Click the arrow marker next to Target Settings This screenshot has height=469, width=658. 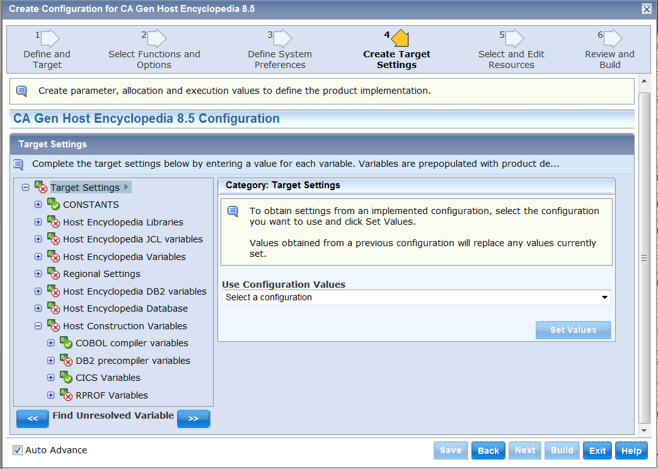(126, 187)
